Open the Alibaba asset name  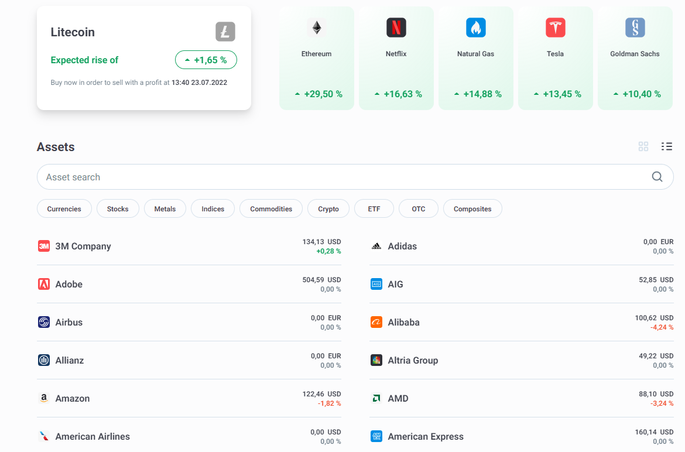click(x=403, y=322)
